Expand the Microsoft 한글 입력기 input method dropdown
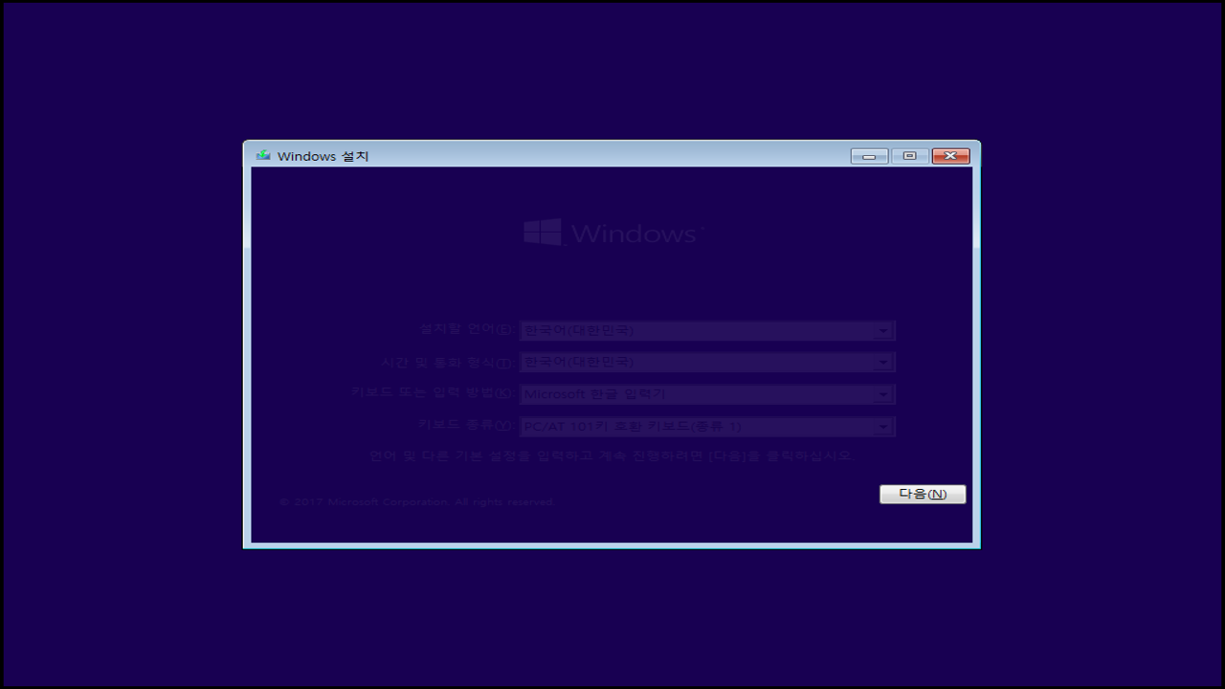Viewport: 1225px width, 689px height. point(707,394)
